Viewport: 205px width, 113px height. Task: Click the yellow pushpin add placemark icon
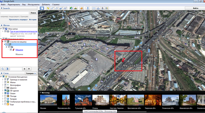[x=48, y=8]
